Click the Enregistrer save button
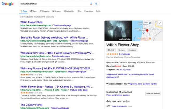 pos(132,50)
